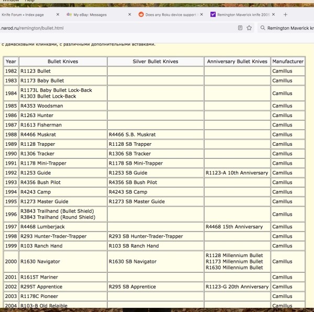Click the Manufacturer column header
Viewport: 314px width, 312px height.
[288, 61]
